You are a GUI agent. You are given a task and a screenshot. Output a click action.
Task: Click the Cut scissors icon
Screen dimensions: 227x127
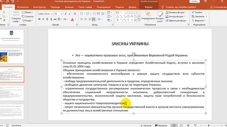(x=4, y=12)
